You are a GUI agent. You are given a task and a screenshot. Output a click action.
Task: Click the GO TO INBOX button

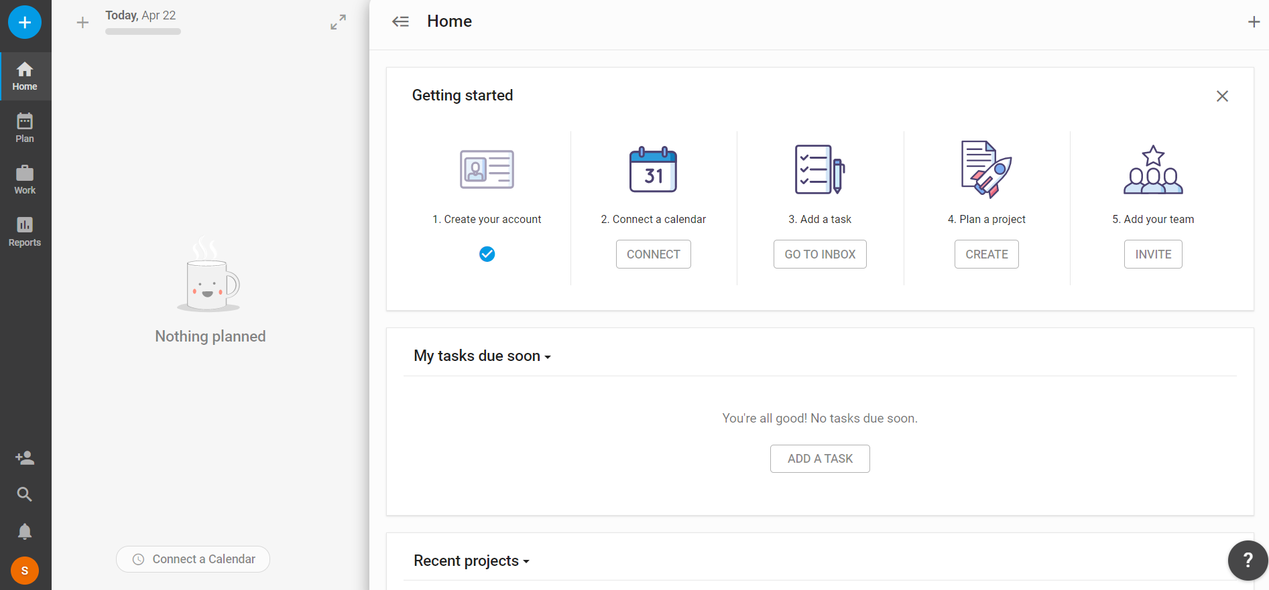820,254
